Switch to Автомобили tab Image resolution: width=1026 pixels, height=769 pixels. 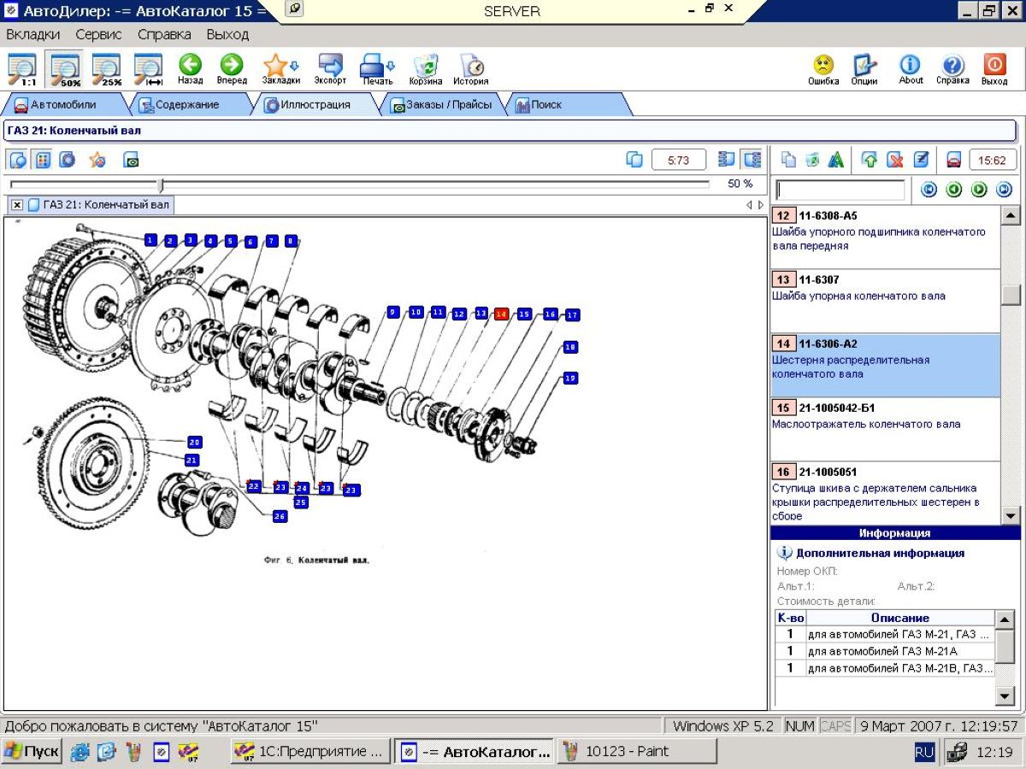(64, 104)
